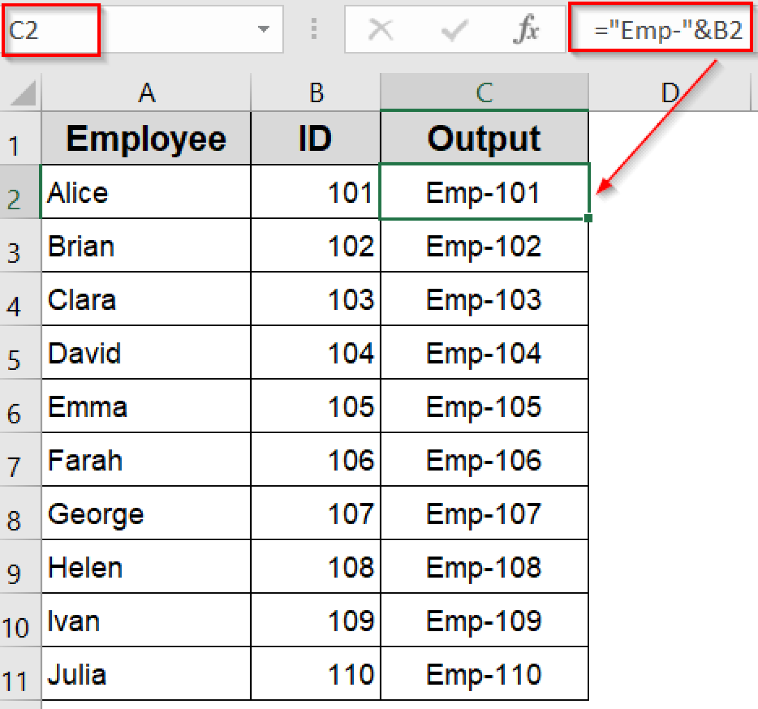Viewport: 758px width, 709px height.
Task: Select the Employee header cell
Action: tap(146, 139)
